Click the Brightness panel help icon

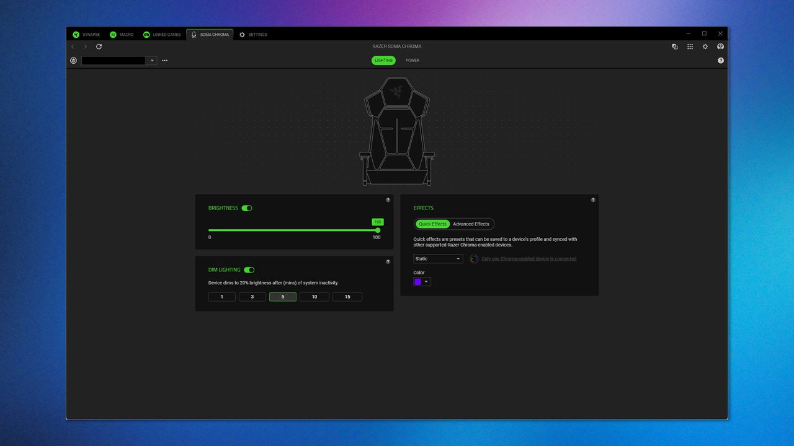point(388,200)
